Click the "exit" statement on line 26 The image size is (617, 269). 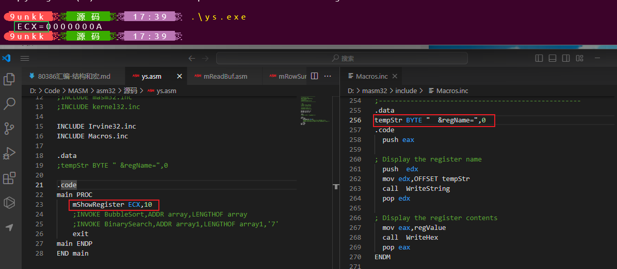pos(80,234)
